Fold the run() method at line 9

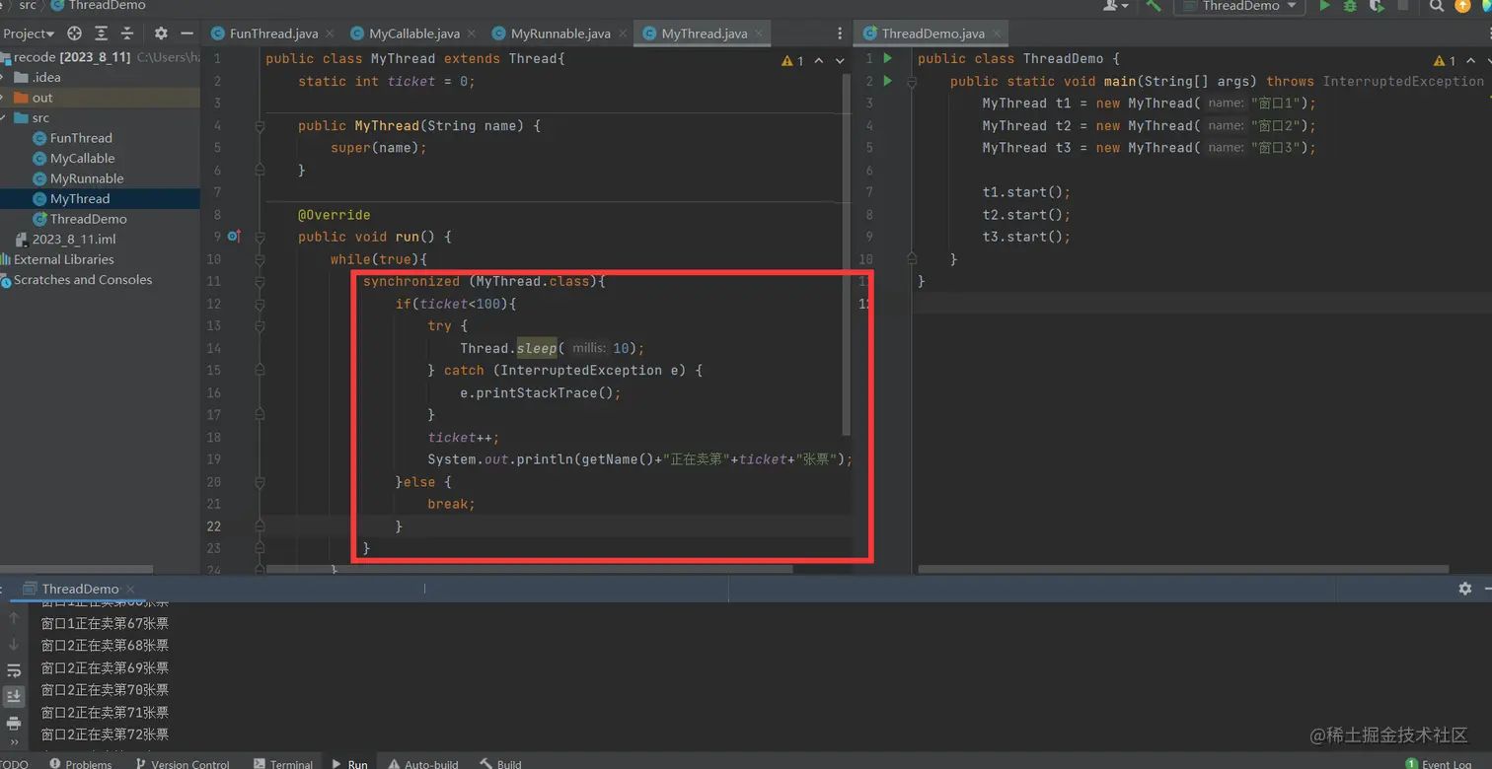pyautogui.click(x=260, y=237)
